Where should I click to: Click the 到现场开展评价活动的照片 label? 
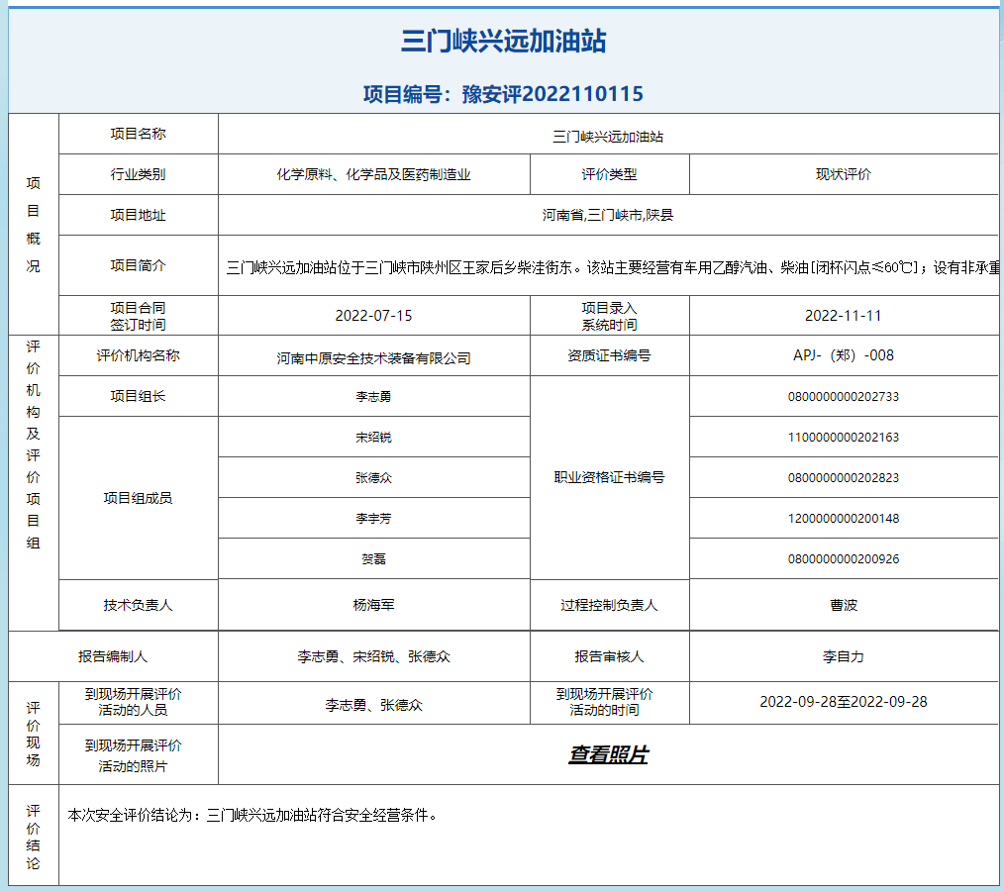134,755
